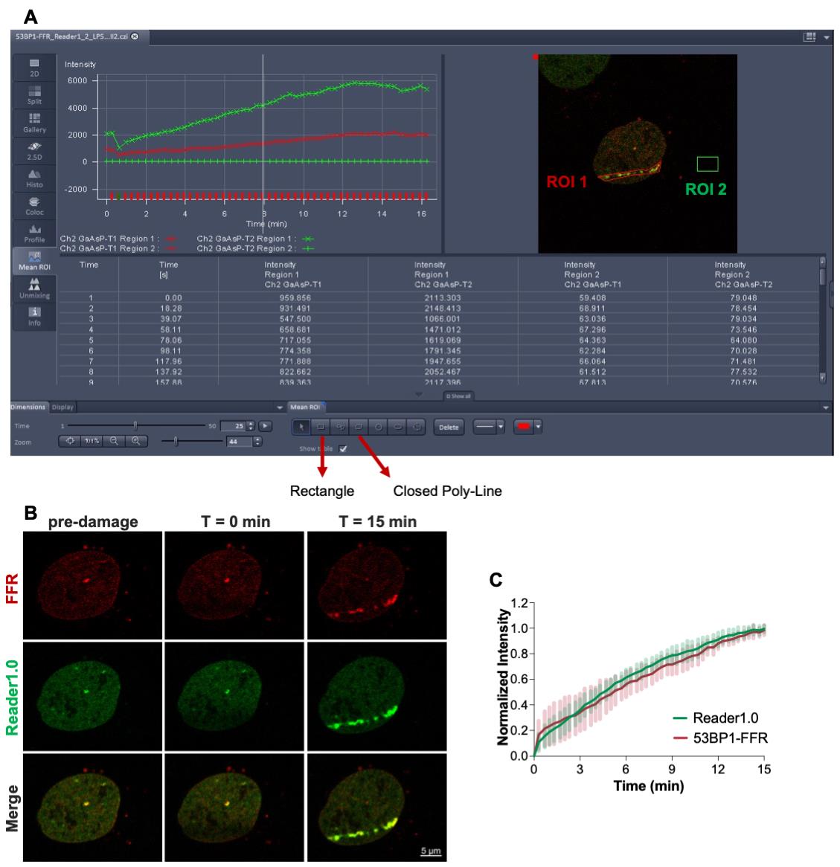Expand the Mean ROI panel dropdown at right
840x867 pixels.
826,407
